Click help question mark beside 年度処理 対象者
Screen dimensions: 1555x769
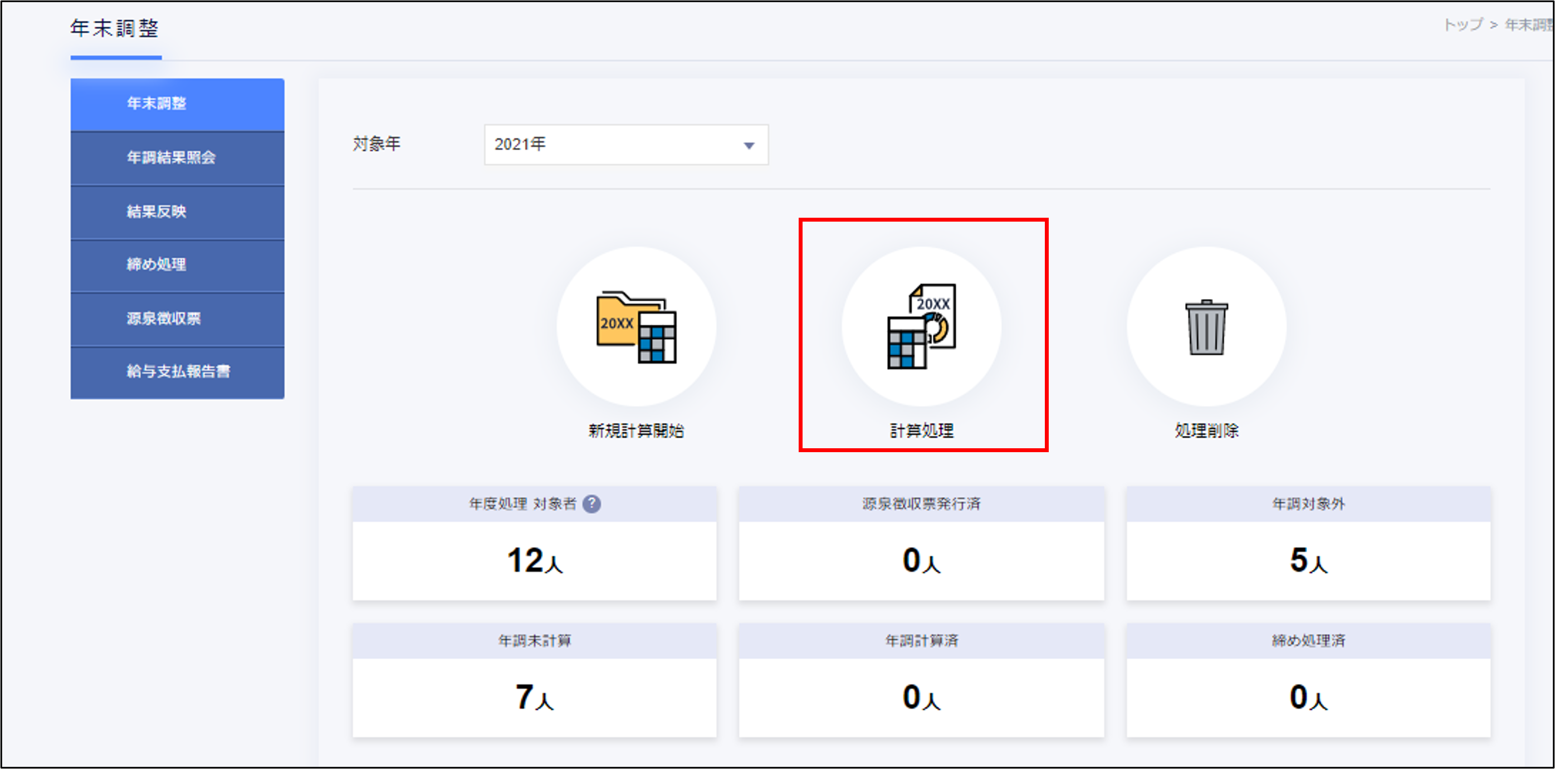tap(591, 503)
